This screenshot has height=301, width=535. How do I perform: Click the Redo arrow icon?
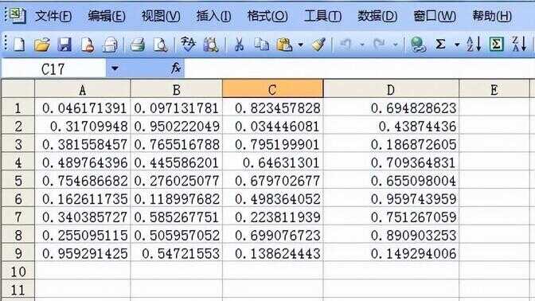coord(380,45)
